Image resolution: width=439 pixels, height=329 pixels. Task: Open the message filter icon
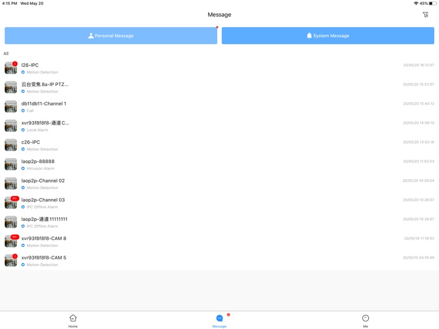(x=426, y=15)
